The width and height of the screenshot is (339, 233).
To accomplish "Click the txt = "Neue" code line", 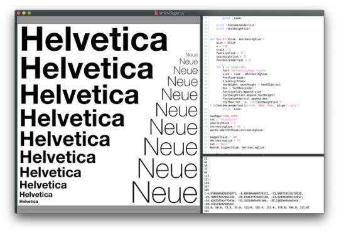I will point(219,144).
